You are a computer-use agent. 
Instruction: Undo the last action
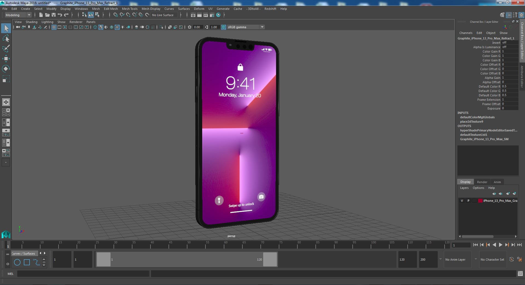click(x=60, y=15)
